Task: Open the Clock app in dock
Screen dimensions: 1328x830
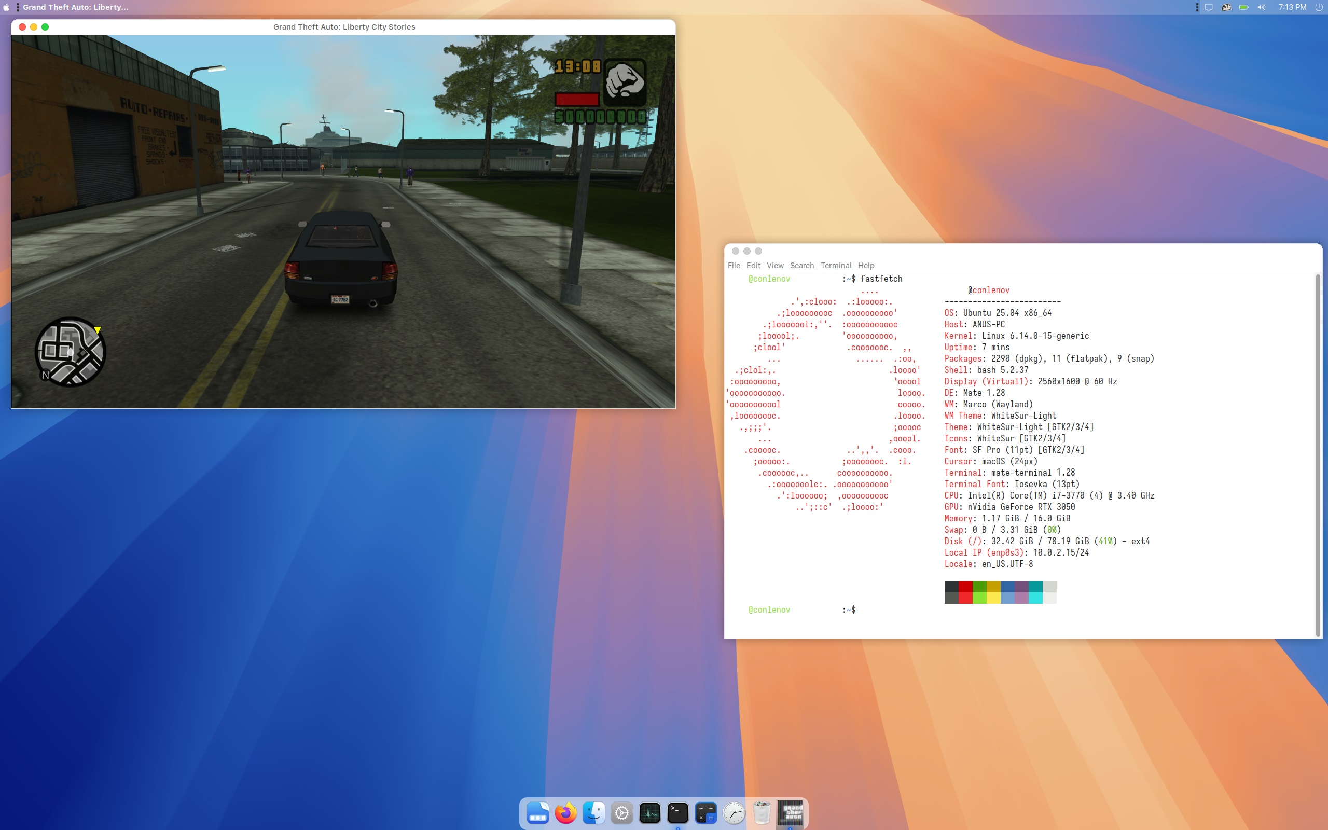Action: pos(734,813)
